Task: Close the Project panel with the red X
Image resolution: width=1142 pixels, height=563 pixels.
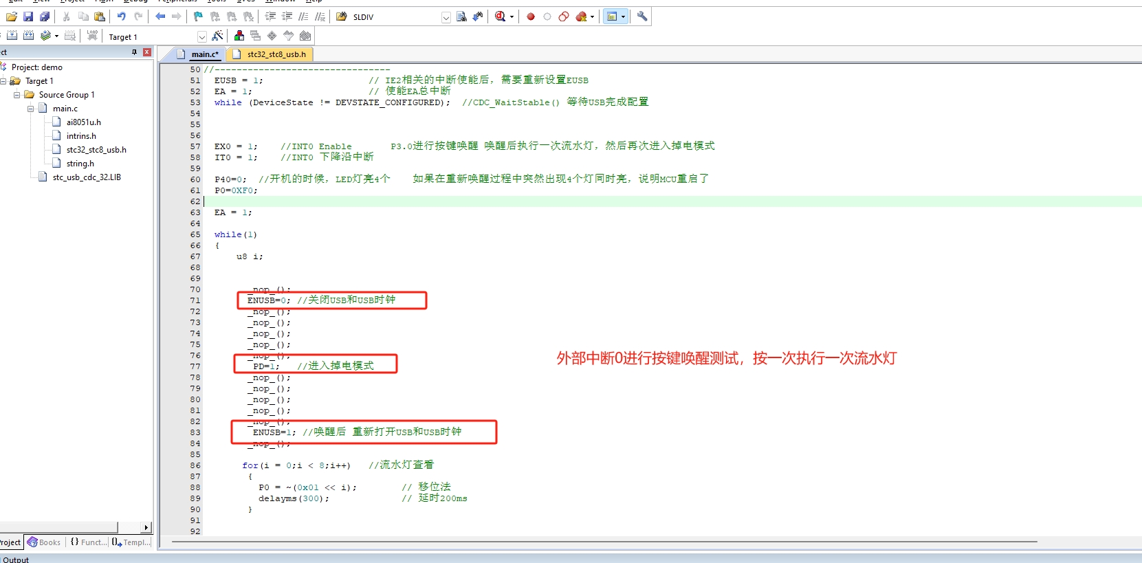Action: click(146, 52)
